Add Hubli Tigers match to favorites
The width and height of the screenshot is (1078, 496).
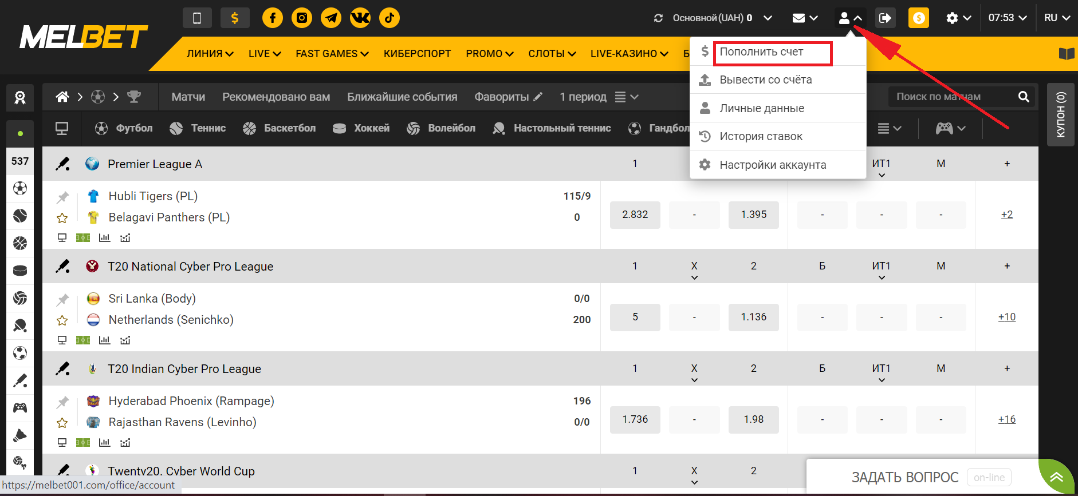pyautogui.click(x=62, y=218)
